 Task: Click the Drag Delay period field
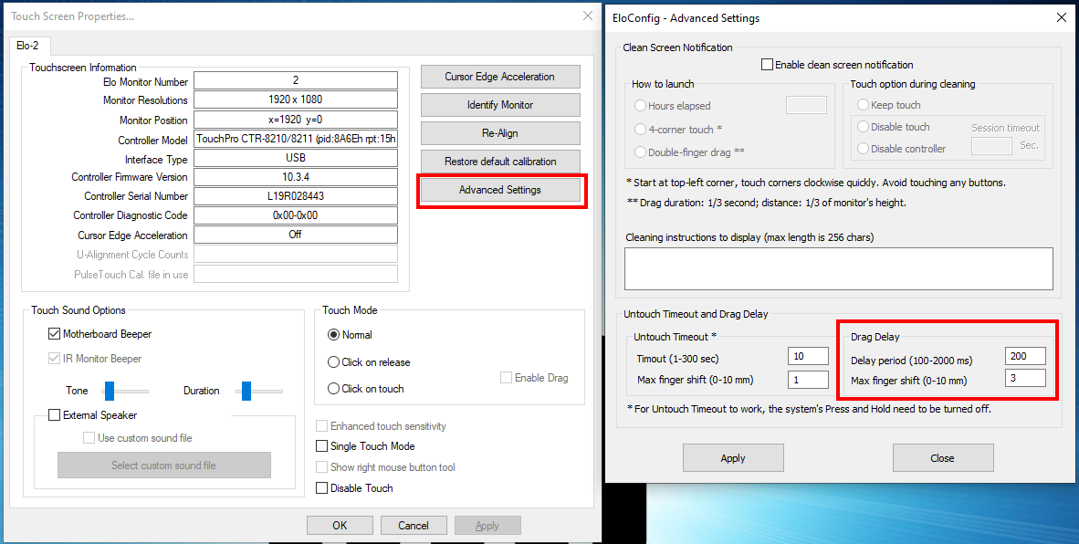tap(1025, 356)
